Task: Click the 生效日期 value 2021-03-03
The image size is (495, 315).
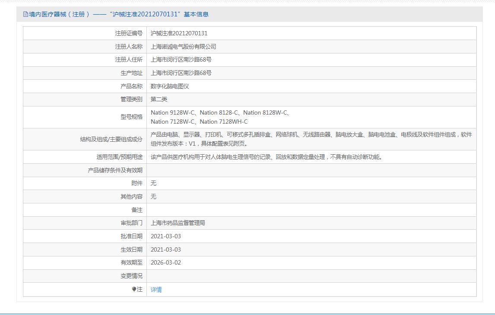Action: coord(166,250)
